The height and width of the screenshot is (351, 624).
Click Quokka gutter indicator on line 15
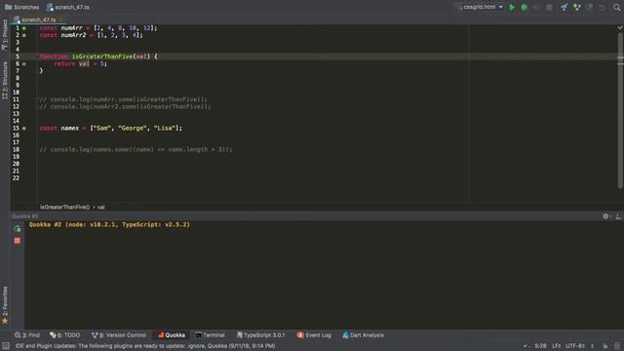pyautogui.click(x=24, y=129)
